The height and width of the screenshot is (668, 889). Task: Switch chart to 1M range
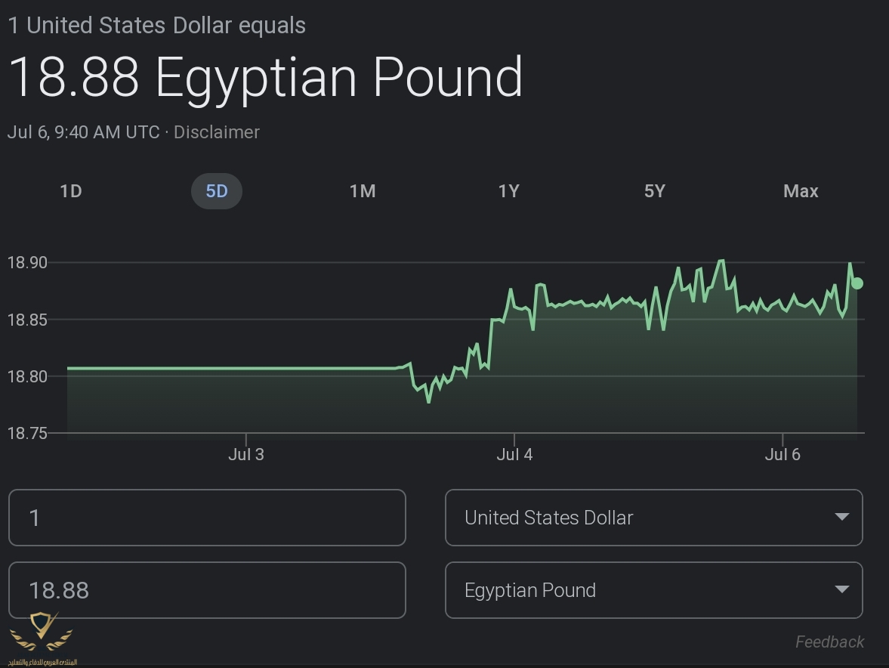click(x=363, y=191)
